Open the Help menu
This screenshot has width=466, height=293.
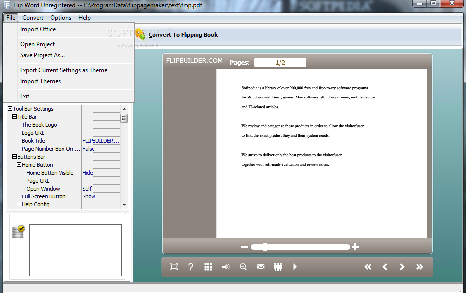click(x=84, y=18)
